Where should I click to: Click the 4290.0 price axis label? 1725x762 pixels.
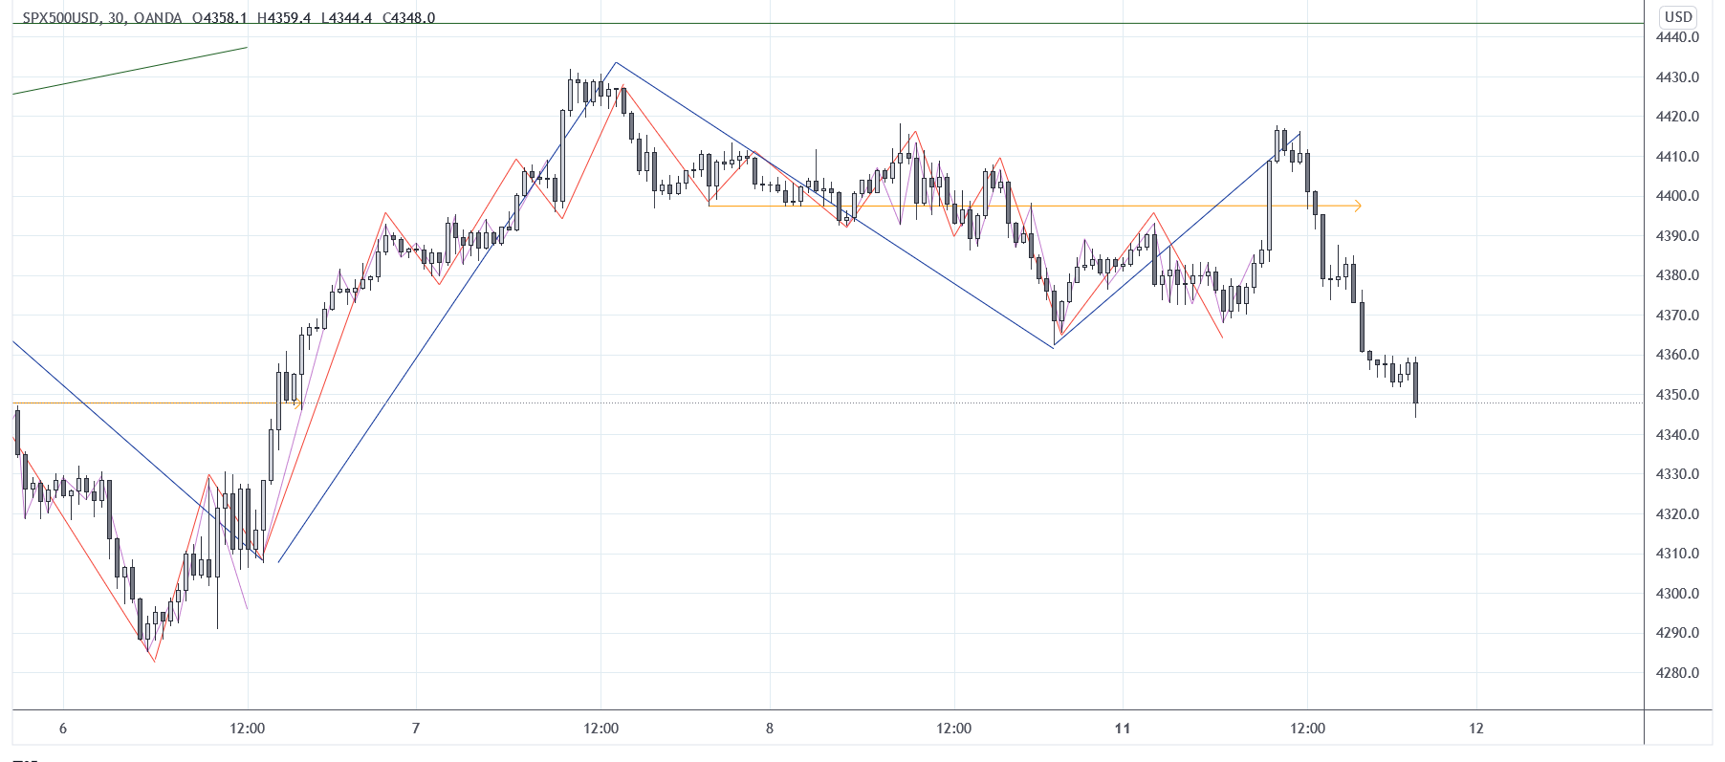point(1677,633)
